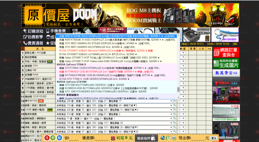Screen dimensions: 259x142
Task: Expand the 滑鼠 product dropdown (389 樣)
Action: (114, 127)
